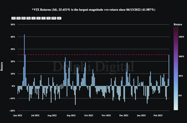Click the chart title text

pos(93,10)
